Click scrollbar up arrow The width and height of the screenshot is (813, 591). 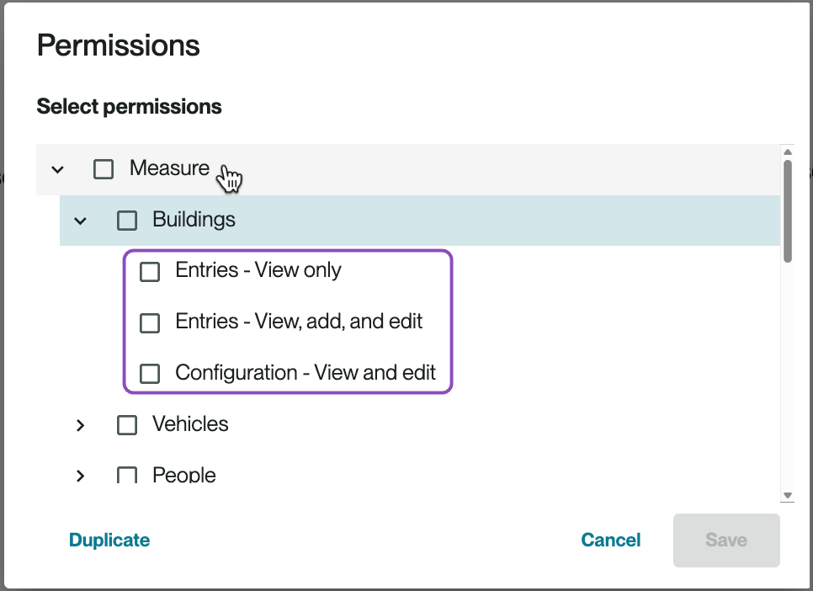(x=788, y=152)
